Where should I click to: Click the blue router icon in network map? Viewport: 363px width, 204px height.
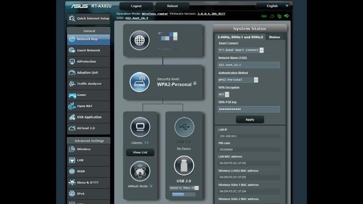coord(140,82)
